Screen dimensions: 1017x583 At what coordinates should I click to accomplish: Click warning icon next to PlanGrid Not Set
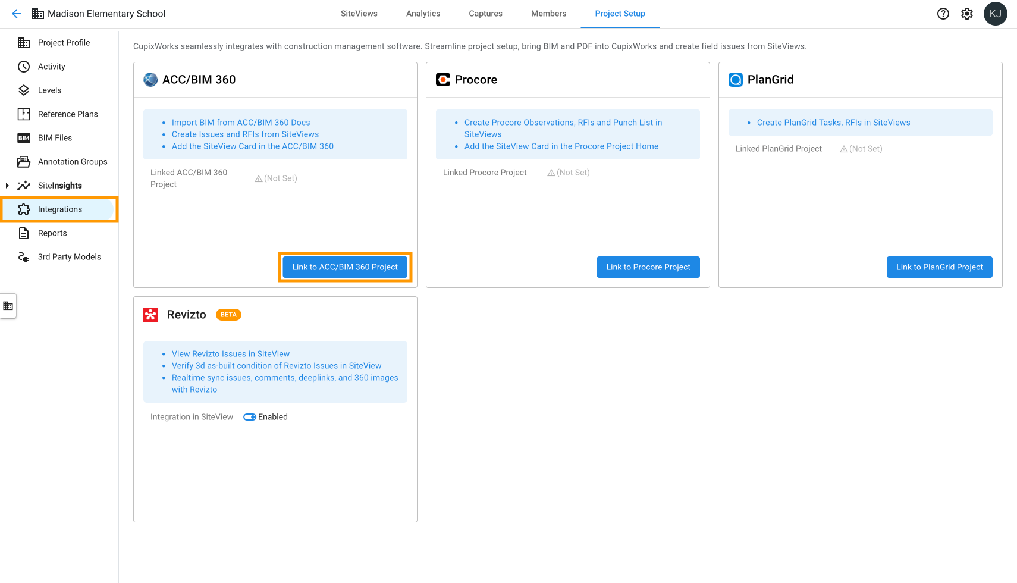pos(844,149)
